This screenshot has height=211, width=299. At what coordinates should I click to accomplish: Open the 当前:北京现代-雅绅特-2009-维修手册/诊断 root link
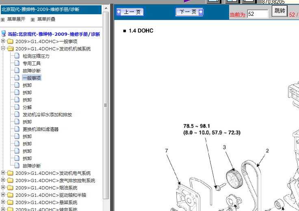click(54, 34)
